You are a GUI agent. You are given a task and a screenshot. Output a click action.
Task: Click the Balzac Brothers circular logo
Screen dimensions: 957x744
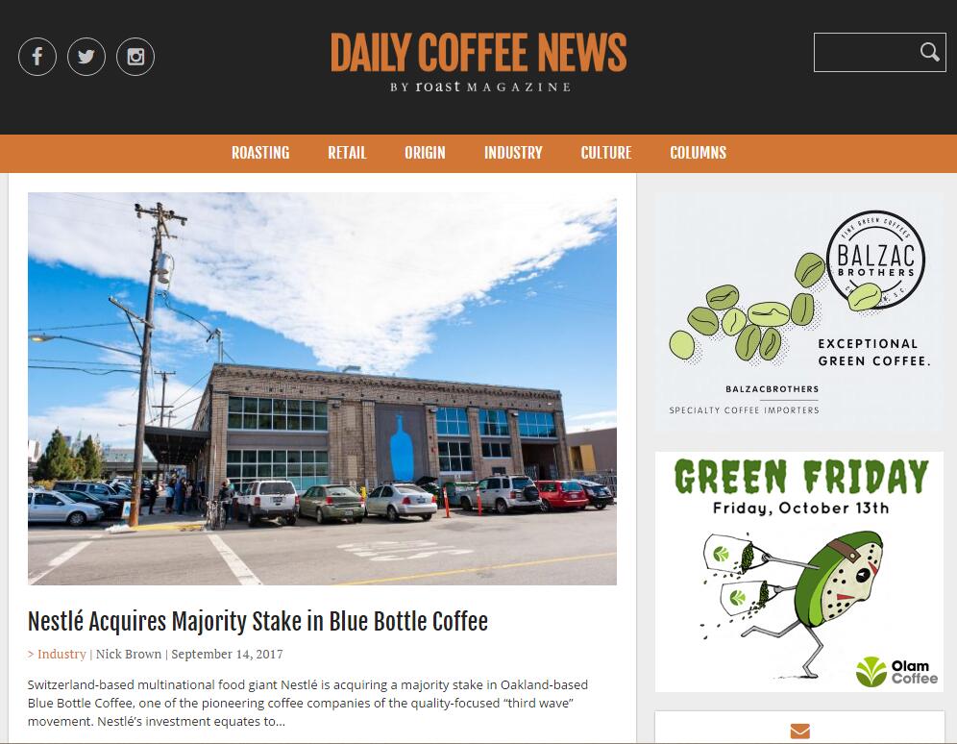click(x=875, y=259)
